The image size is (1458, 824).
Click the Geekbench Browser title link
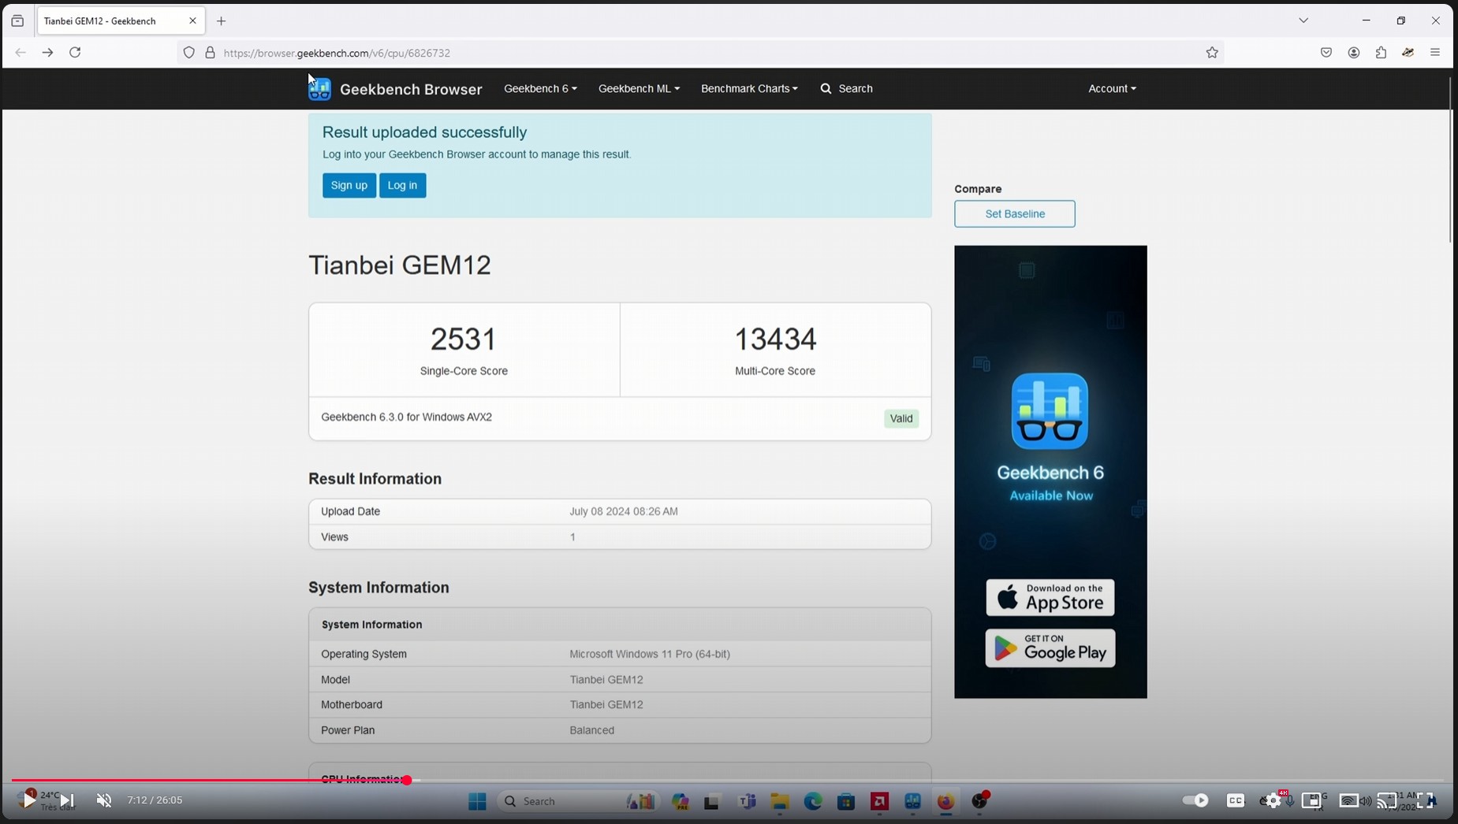click(x=411, y=90)
